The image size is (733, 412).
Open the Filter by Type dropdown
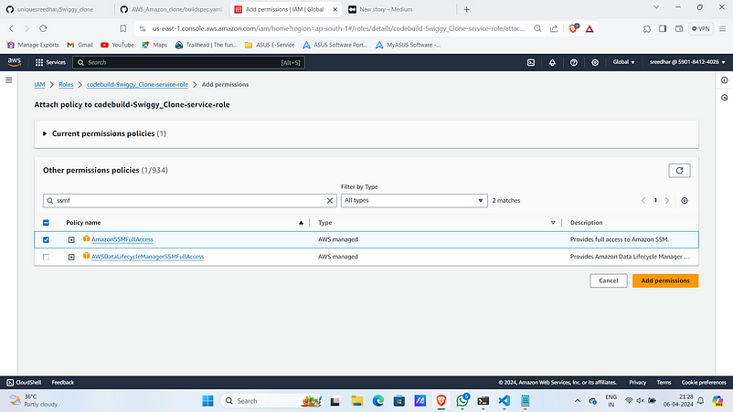(414, 200)
